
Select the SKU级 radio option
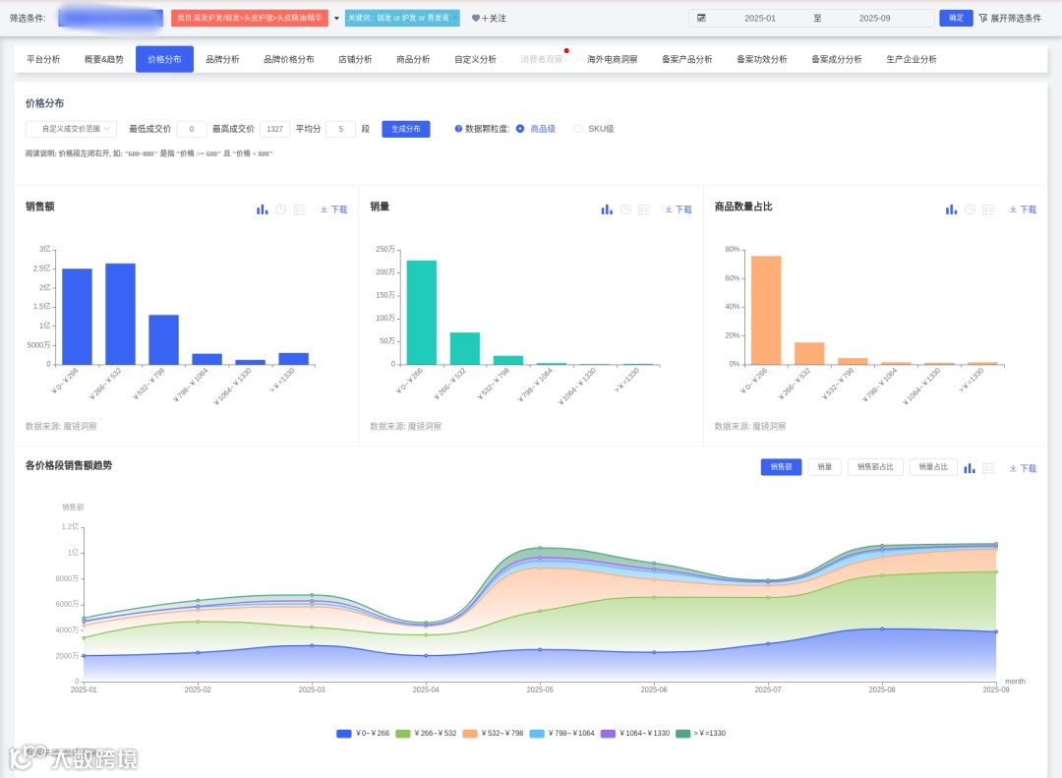click(578, 129)
